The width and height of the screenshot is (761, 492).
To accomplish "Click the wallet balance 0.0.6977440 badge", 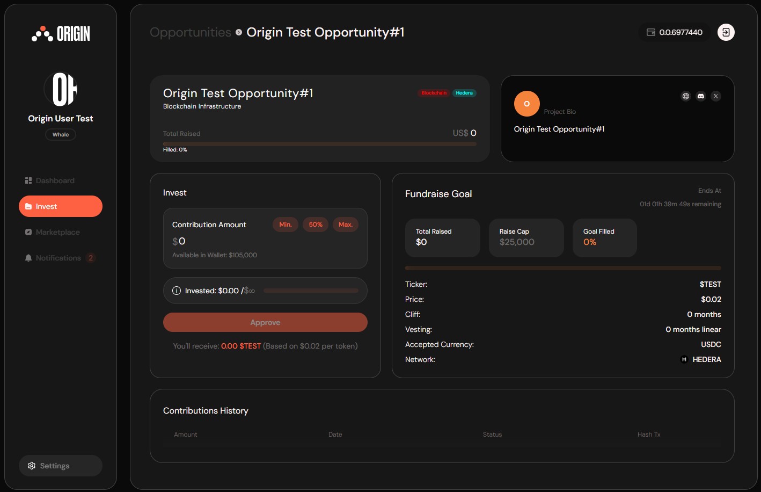I will pos(674,32).
